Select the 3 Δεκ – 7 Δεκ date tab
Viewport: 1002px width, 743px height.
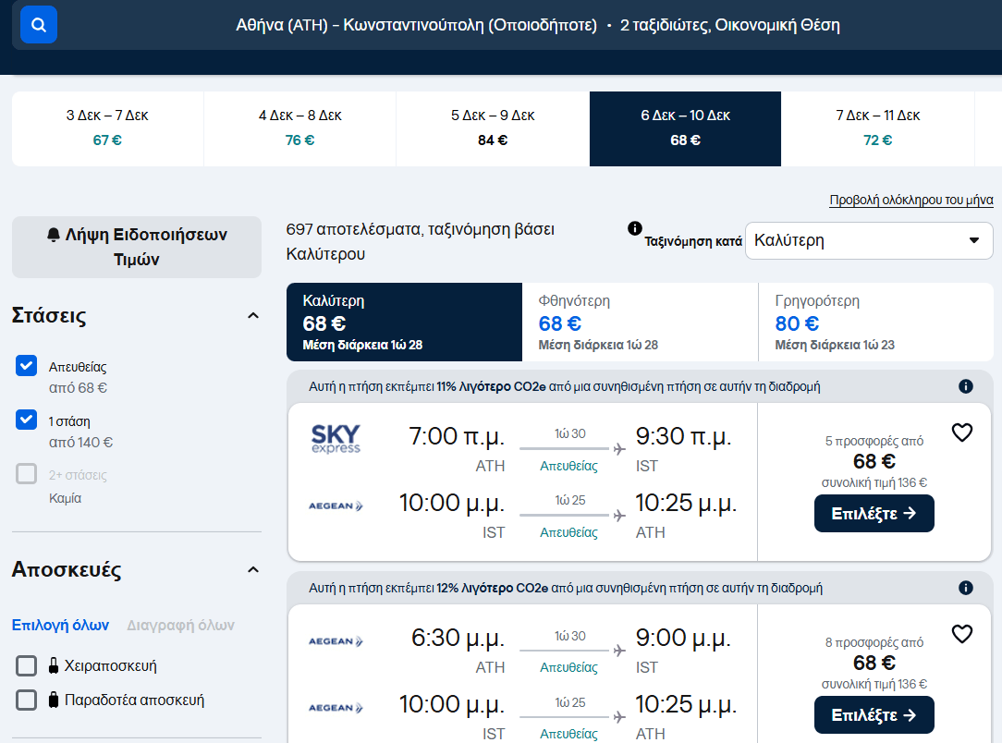point(107,128)
